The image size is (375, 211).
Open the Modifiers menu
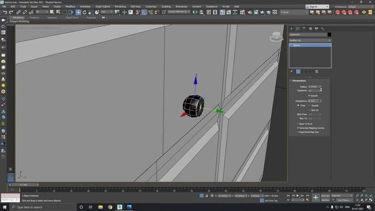[70, 6]
